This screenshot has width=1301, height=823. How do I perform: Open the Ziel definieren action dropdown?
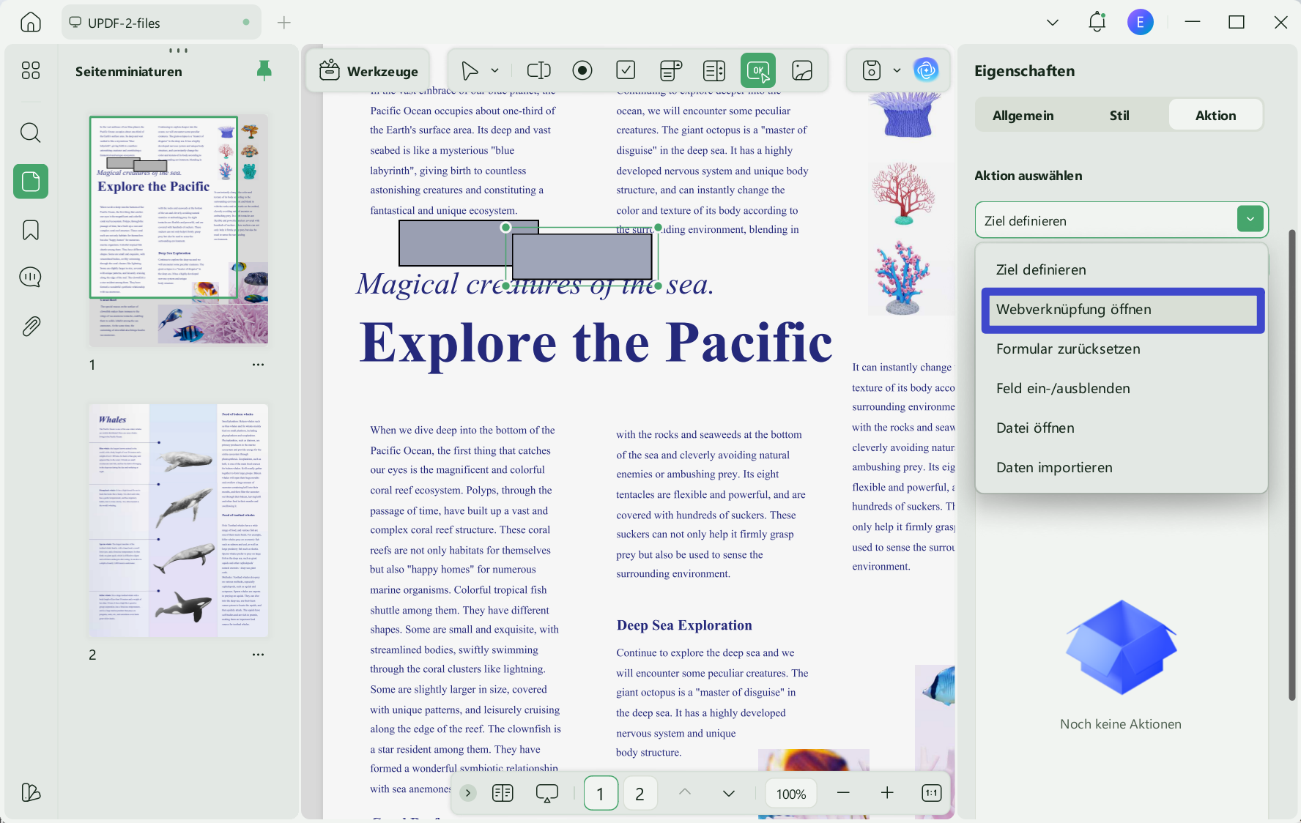[x=1121, y=220]
